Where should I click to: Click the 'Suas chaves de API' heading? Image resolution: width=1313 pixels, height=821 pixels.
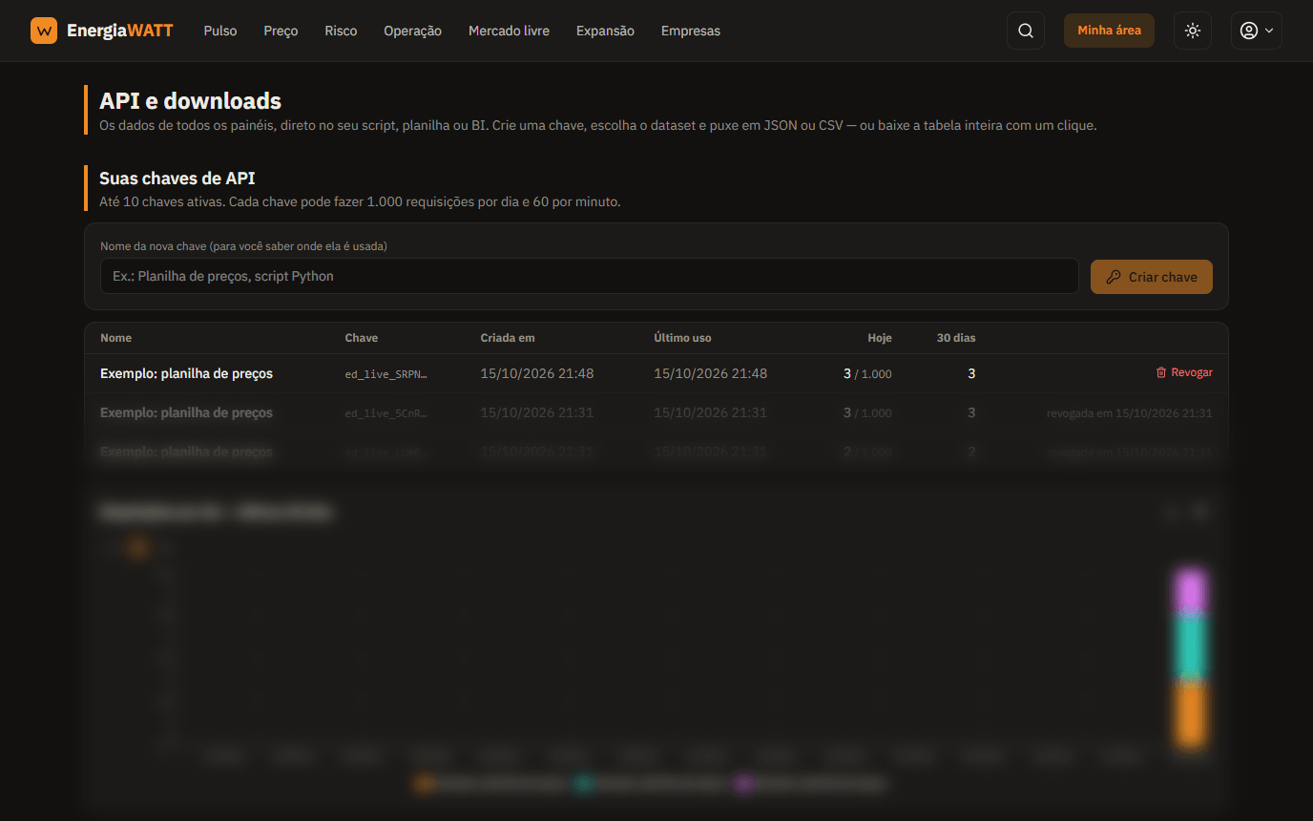[x=177, y=179]
